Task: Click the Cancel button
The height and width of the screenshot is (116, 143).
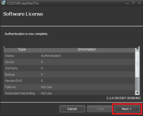Action: pyautogui.click(x=72, y=109)
